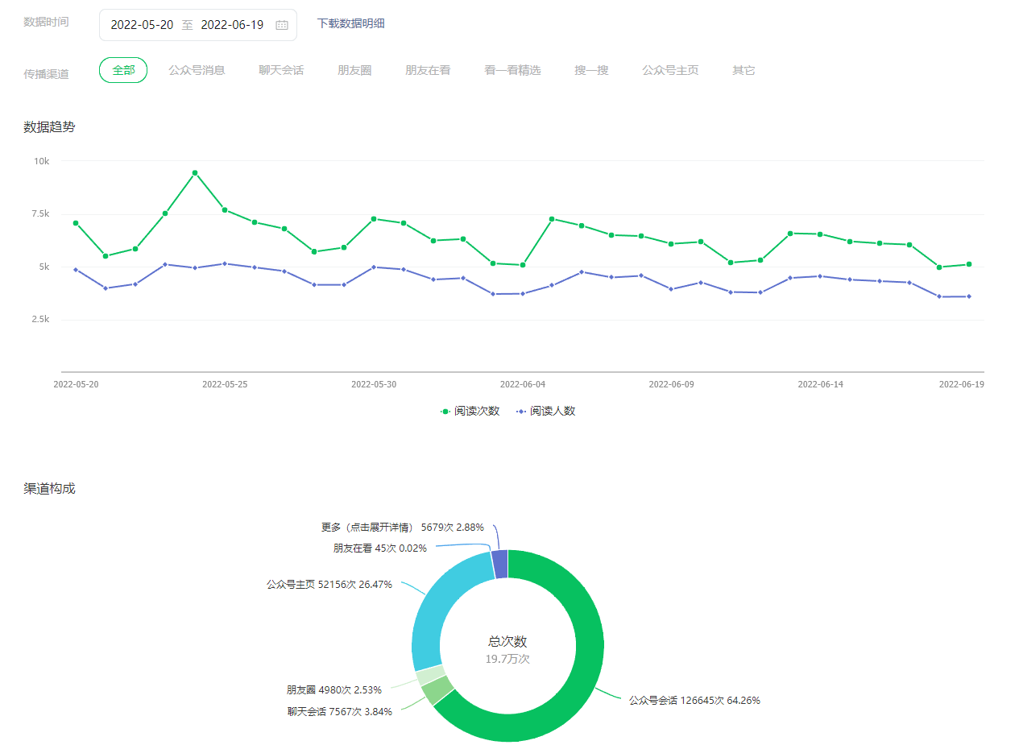Open start date 2022-05-20 picker

[x=142, y=25]
